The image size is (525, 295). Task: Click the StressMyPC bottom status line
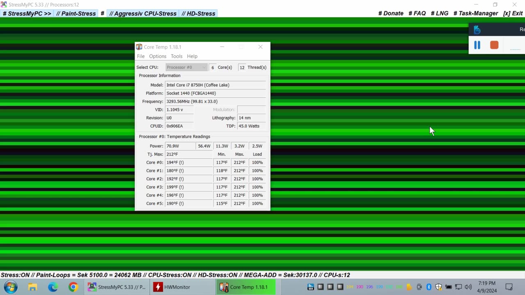pos(176,275)
